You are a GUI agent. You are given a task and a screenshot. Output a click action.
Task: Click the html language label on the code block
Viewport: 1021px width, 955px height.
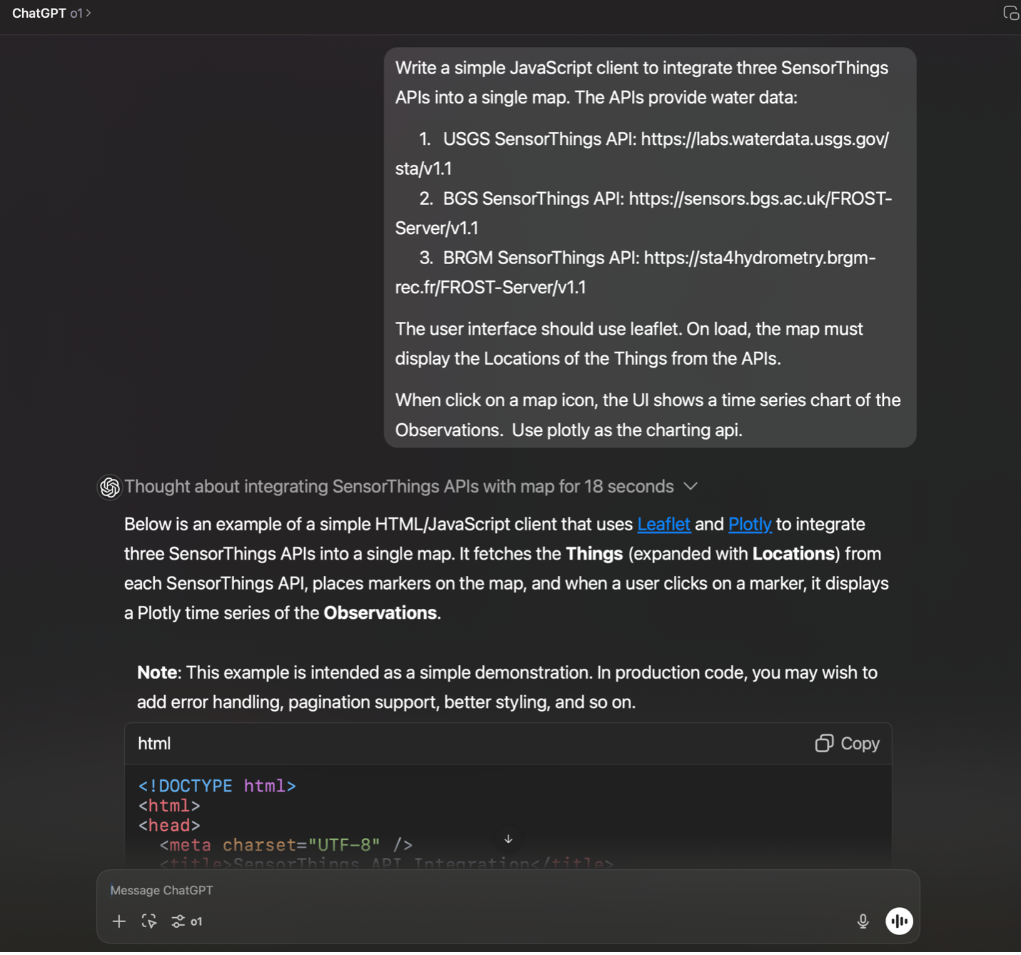[x=154, y=743]
